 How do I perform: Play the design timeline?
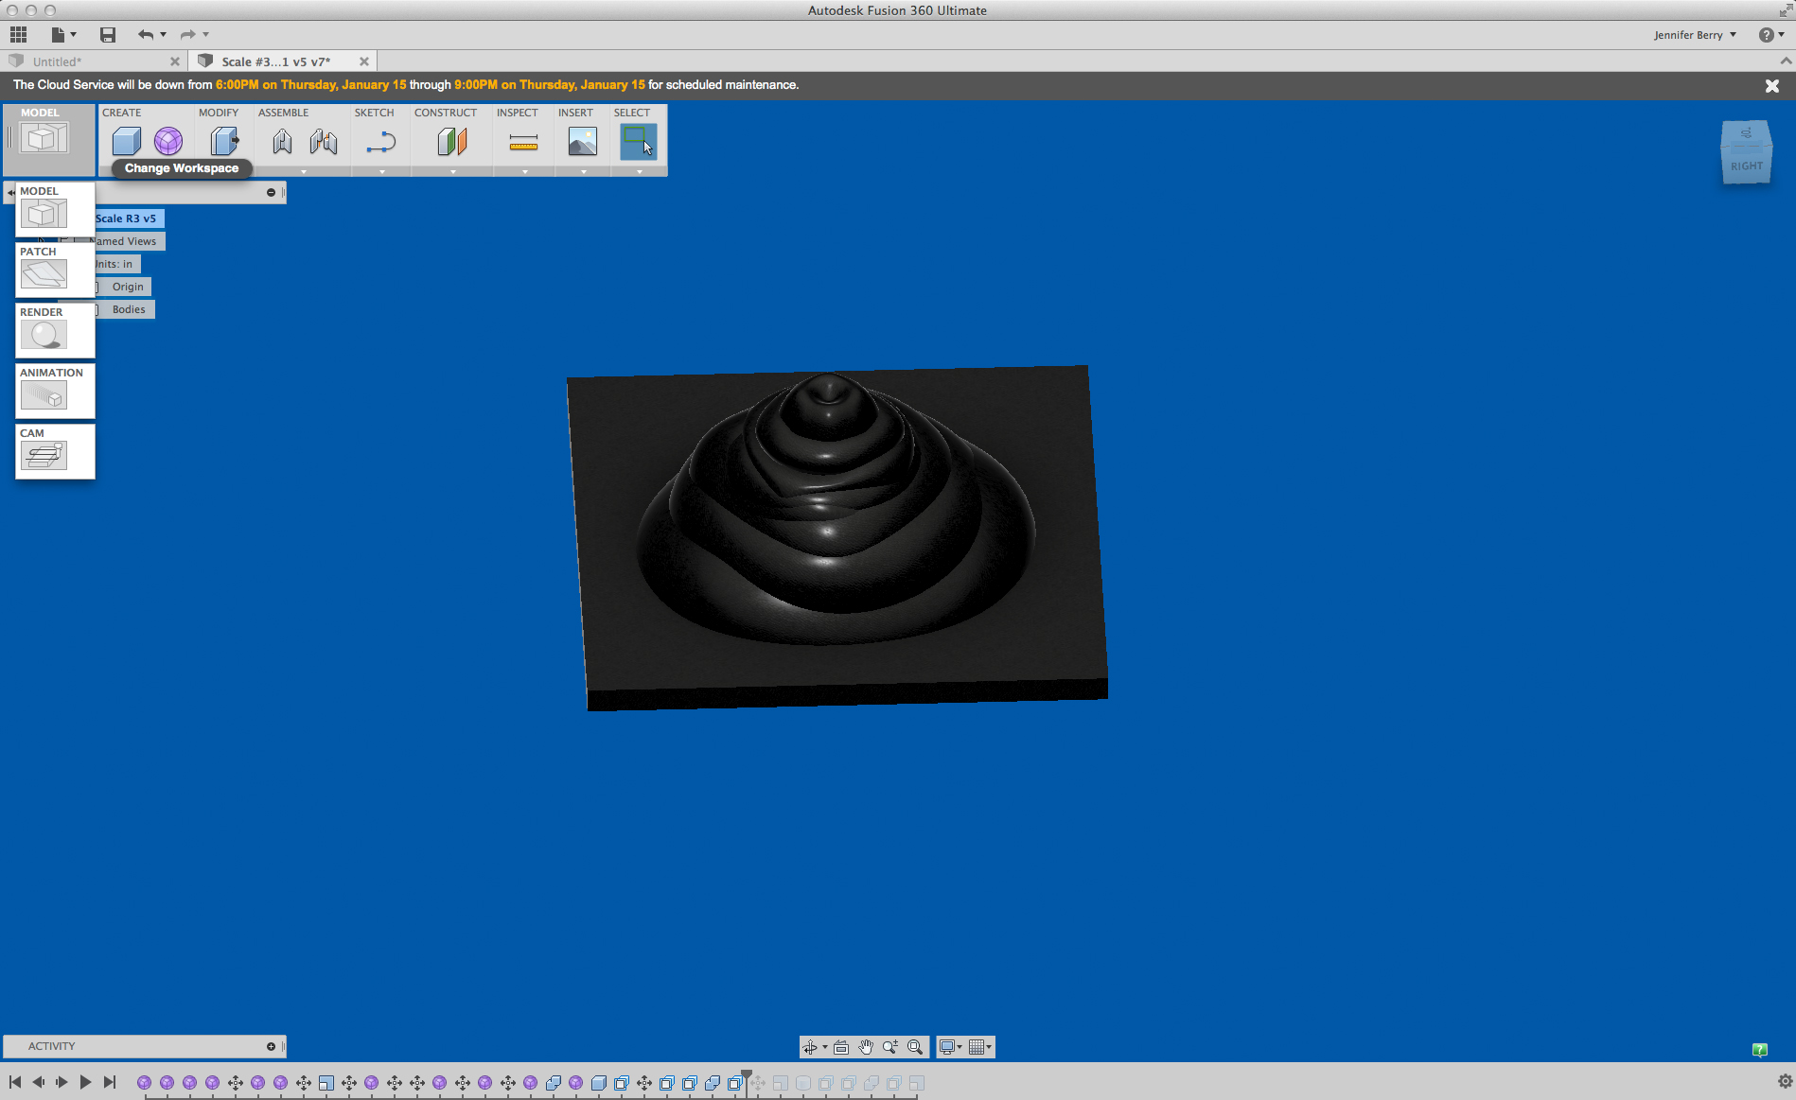pyautogui.click(x=85, y=1082)
